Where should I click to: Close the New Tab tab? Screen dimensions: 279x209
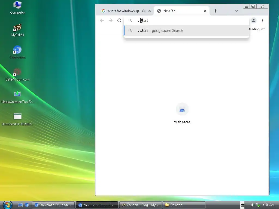[x=205, y=11]
